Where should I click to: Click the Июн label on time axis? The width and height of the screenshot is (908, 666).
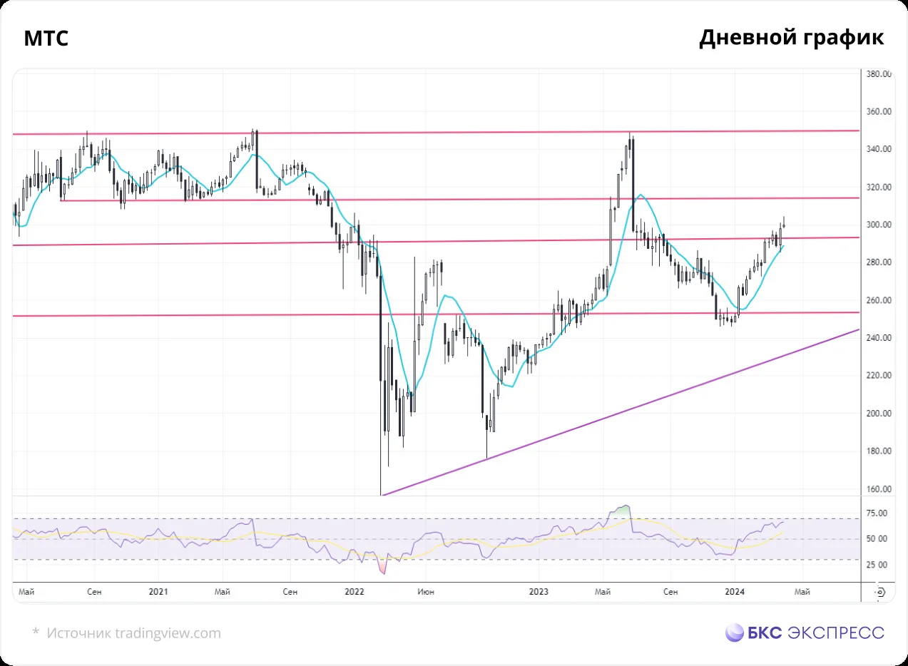(x=426, y=591)
